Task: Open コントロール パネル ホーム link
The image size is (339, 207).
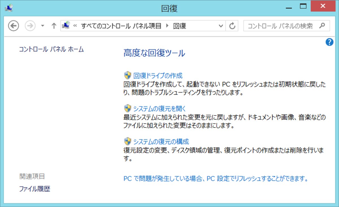Action: coord(51,49)
